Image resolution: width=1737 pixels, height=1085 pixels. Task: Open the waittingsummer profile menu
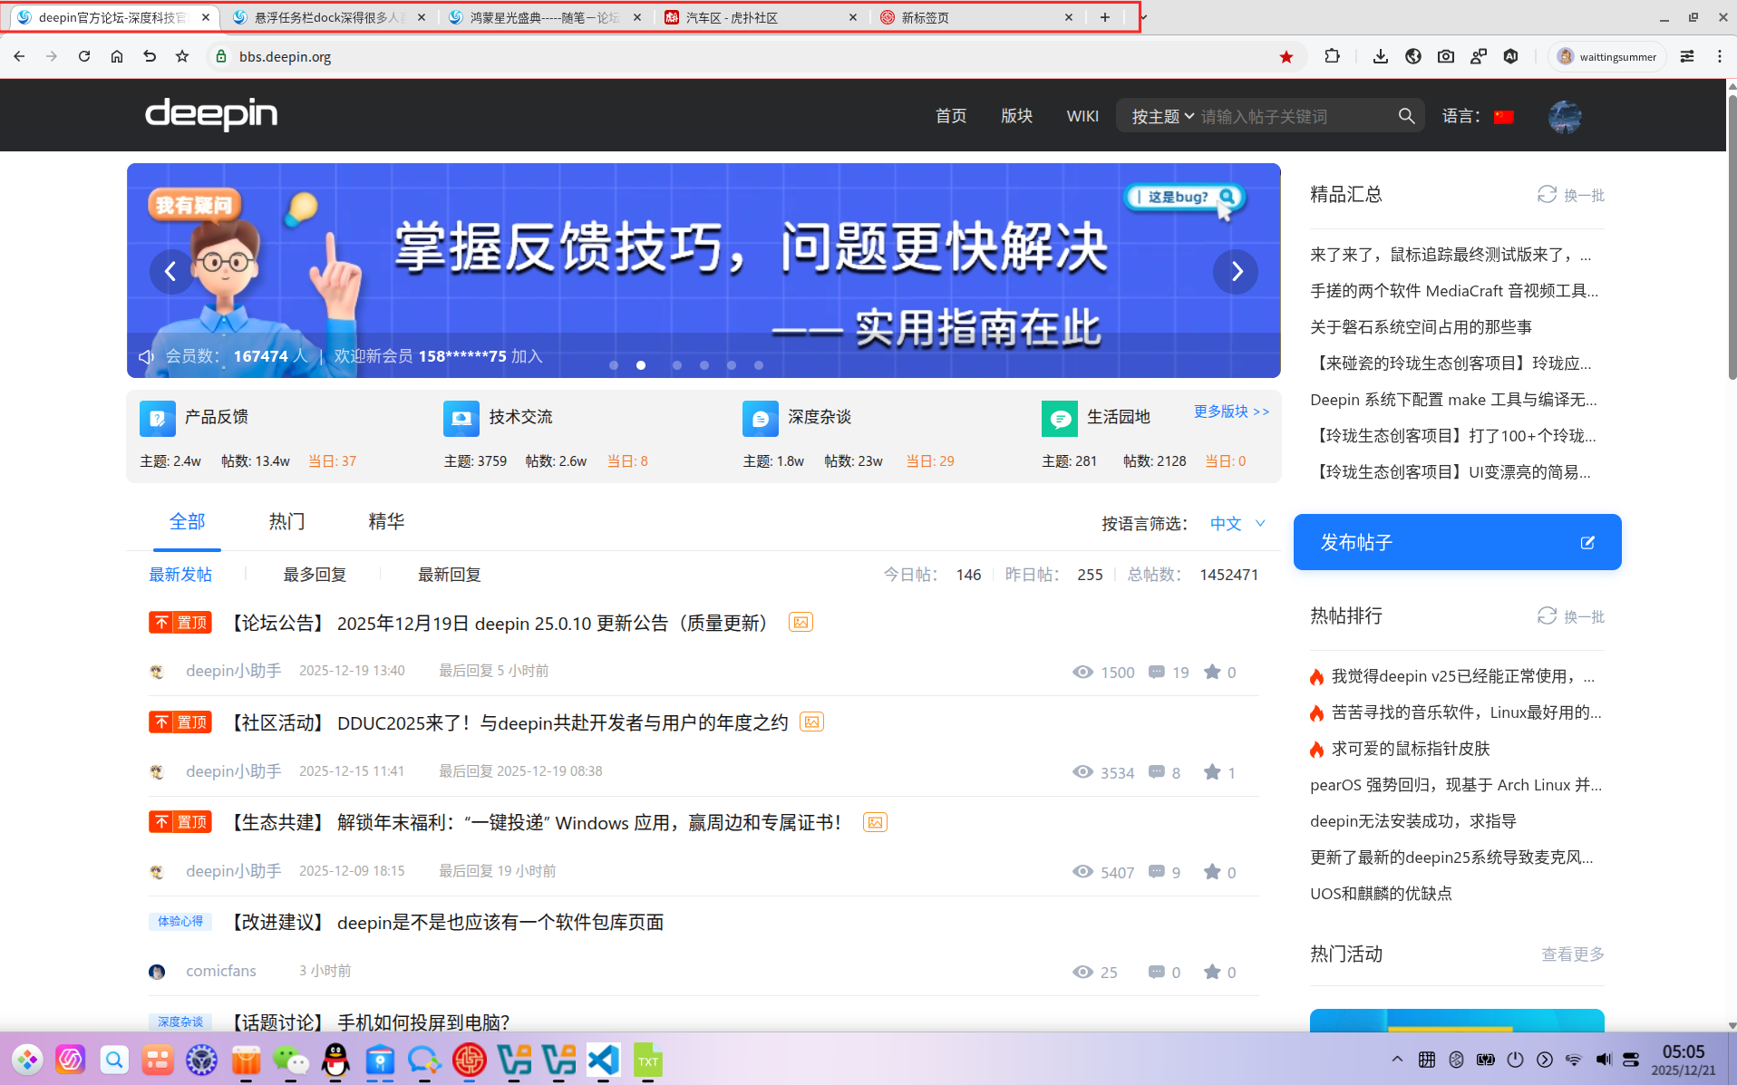[1606, 56]
